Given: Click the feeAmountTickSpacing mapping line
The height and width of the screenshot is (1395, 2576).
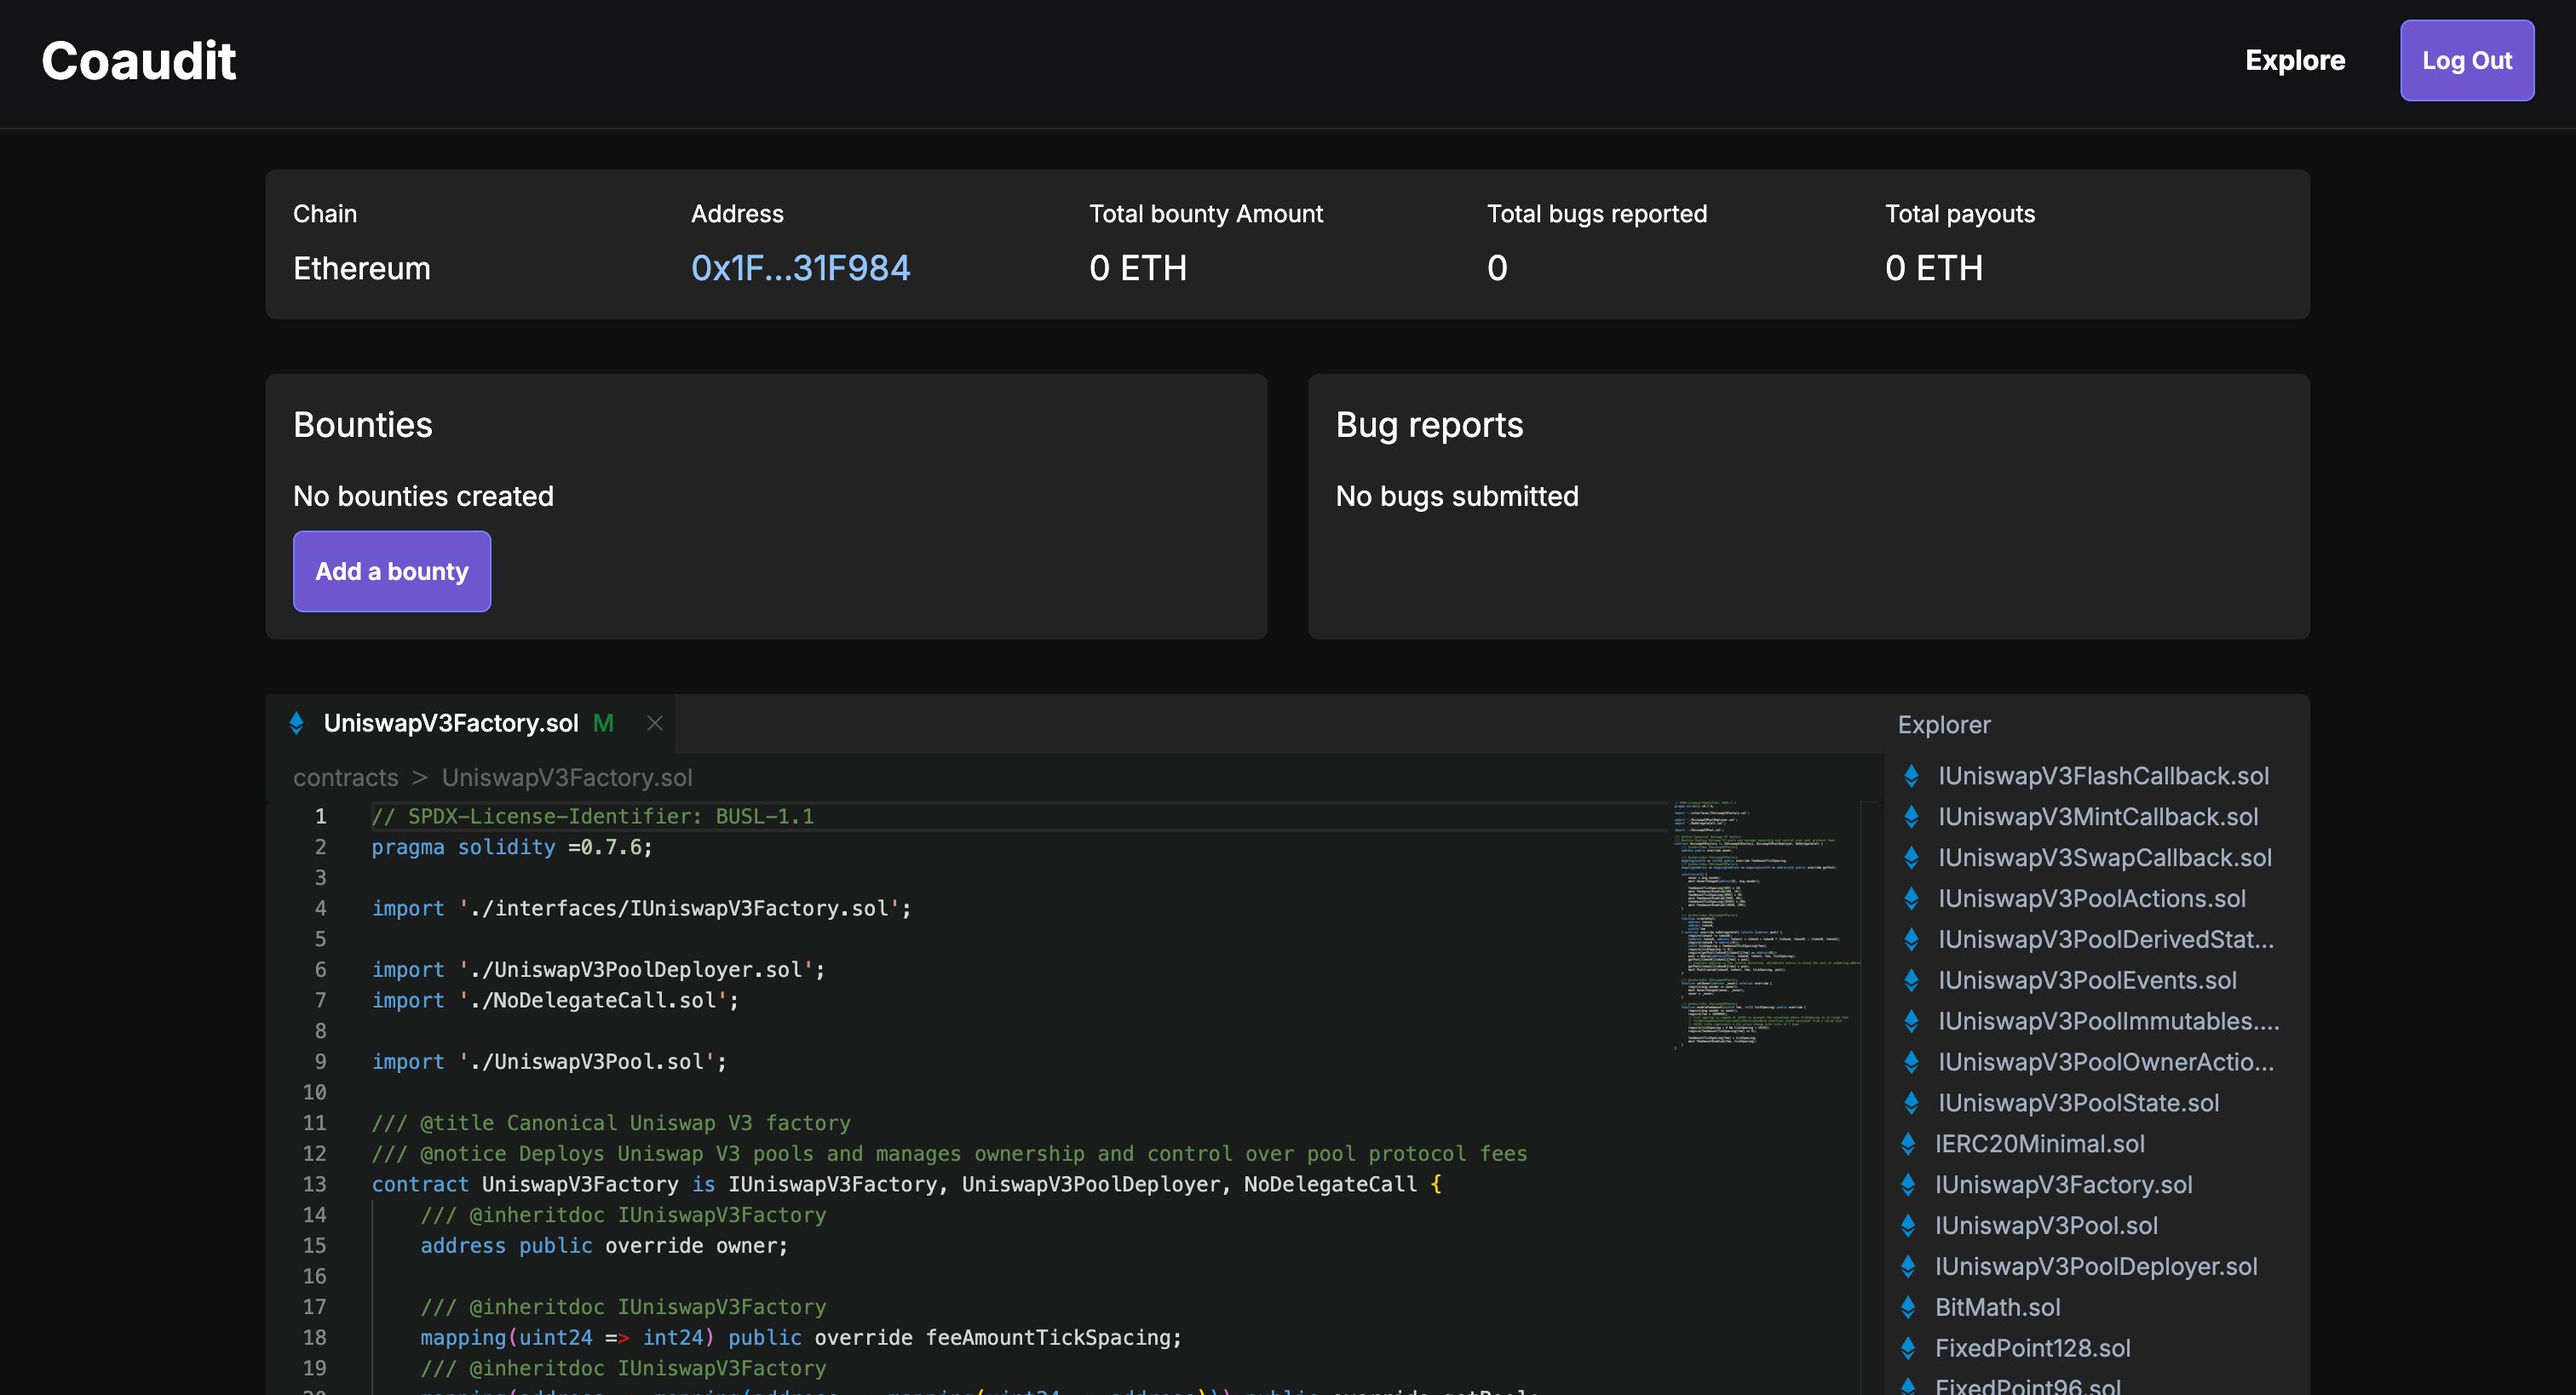Looking at the screenshot, I should click(x=801, y=1338).
